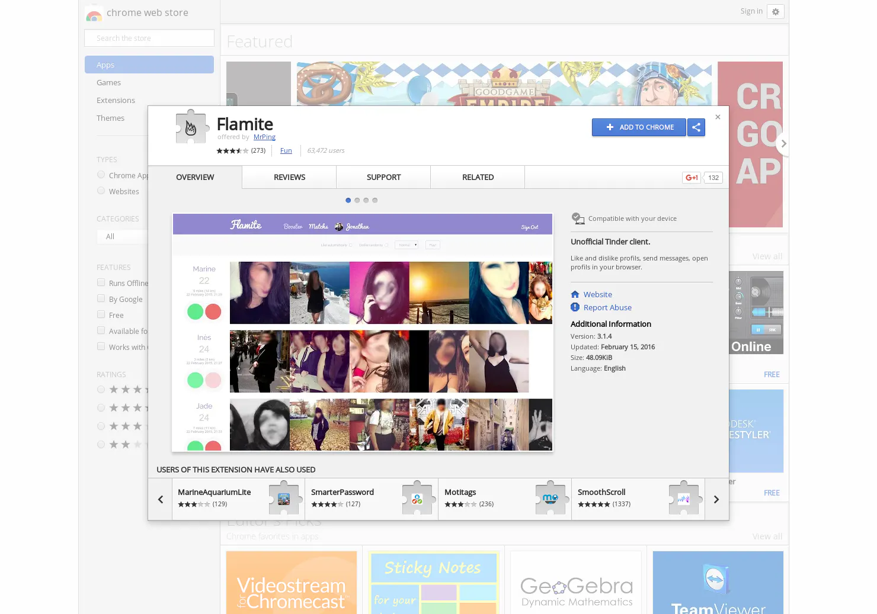Click the Google +1 button

coord(692,178)
